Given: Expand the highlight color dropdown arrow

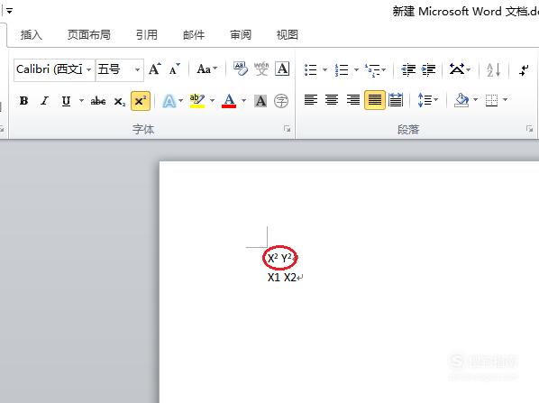Looking at the screenshot, I should coord(212,100).
